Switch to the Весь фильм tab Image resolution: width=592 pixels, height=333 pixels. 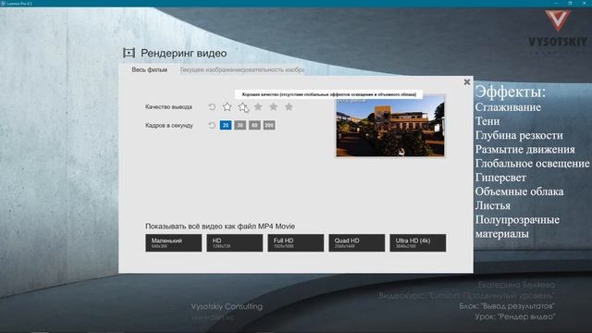[150, 69]
